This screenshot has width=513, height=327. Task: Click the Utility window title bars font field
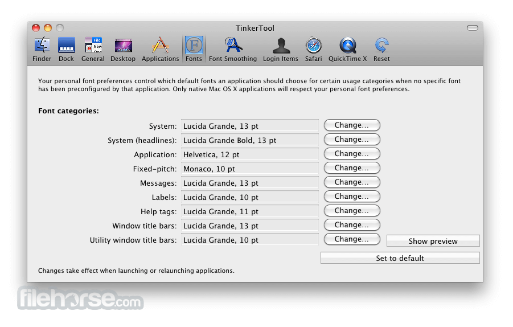(x=249, y=240)
